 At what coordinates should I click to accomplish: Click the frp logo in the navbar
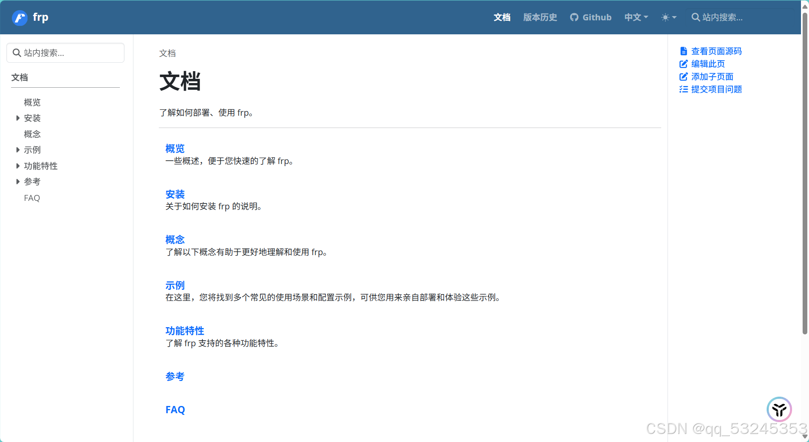click(19, 17)
